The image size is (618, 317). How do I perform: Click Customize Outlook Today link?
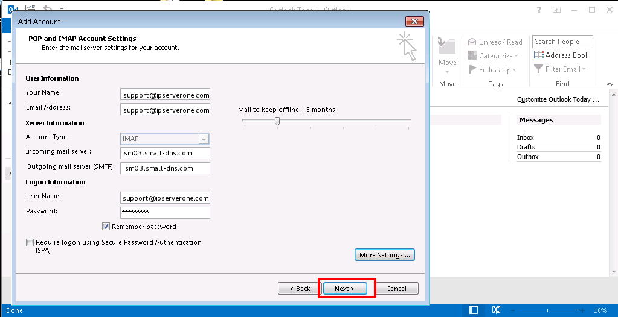(558, 99)
